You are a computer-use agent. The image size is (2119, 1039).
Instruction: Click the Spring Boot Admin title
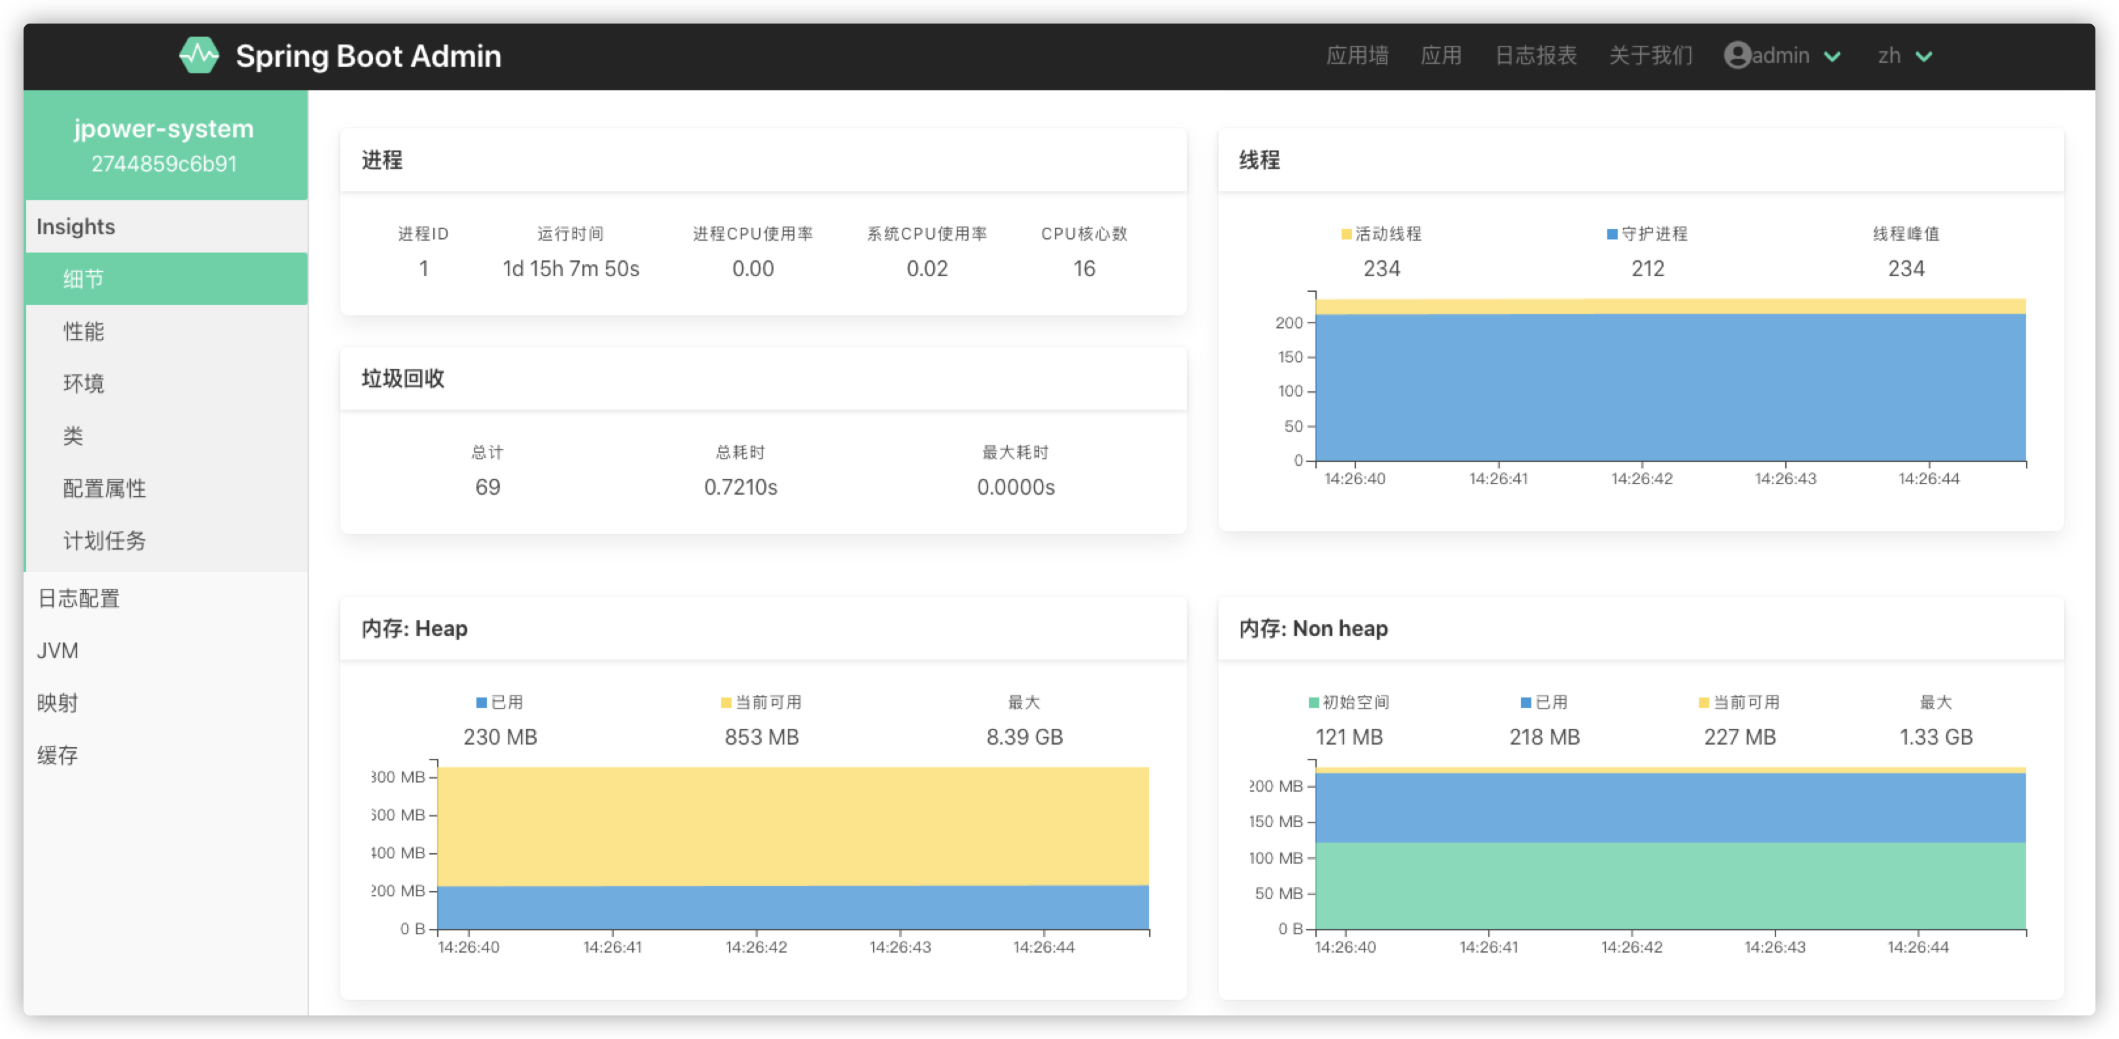(368, 56)
